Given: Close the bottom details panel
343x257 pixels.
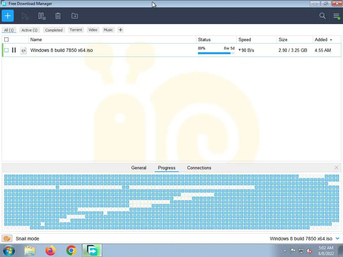Looking at the screenshot, I should point(336,167).
